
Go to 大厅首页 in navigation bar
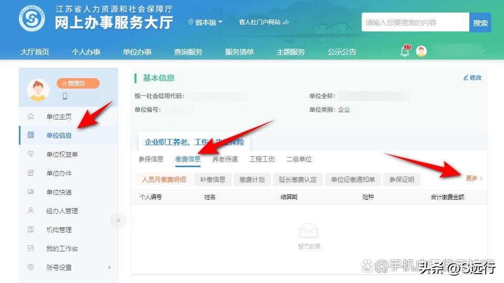tap(35, 52)
